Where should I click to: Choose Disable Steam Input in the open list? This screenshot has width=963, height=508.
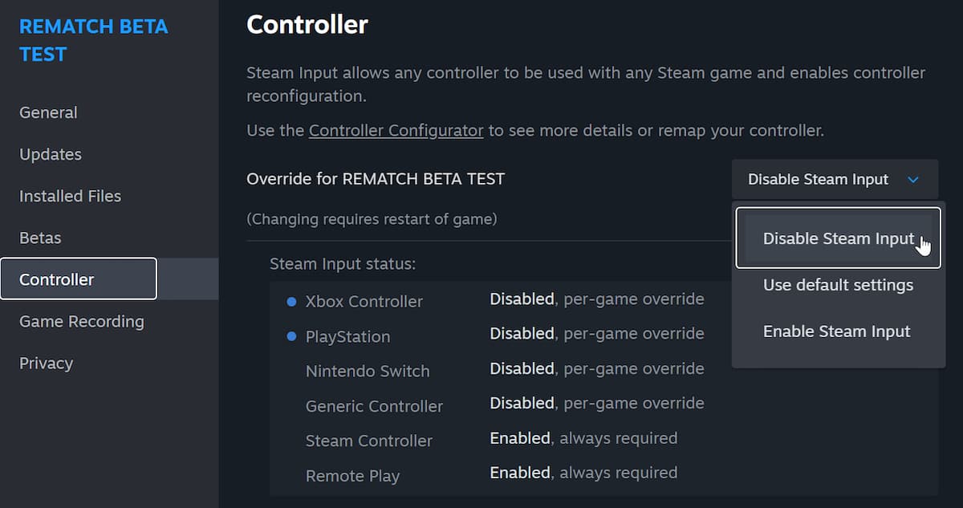click(x=838, y=238)
